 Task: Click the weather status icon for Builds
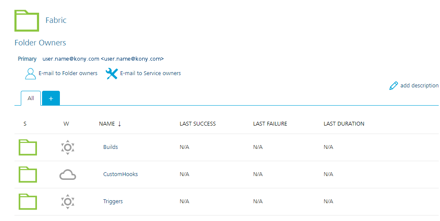68,147
